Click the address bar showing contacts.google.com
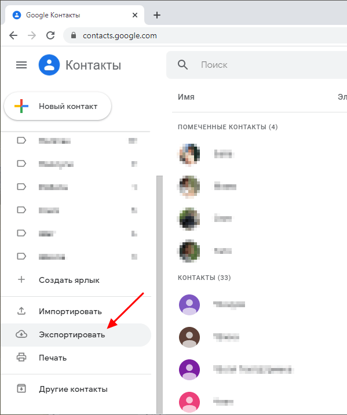The image size is (347, 415). tap(206, 35)
